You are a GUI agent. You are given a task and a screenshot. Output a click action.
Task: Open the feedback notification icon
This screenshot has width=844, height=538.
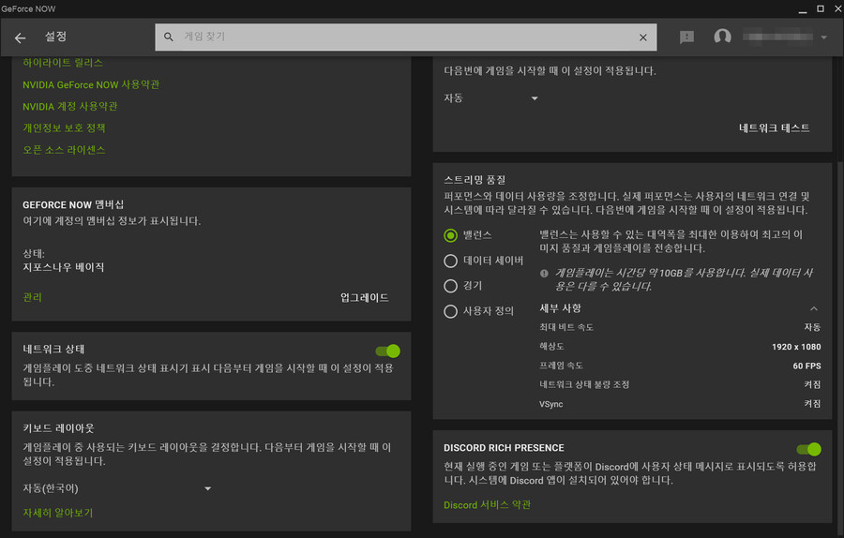[x=686, y=37]
